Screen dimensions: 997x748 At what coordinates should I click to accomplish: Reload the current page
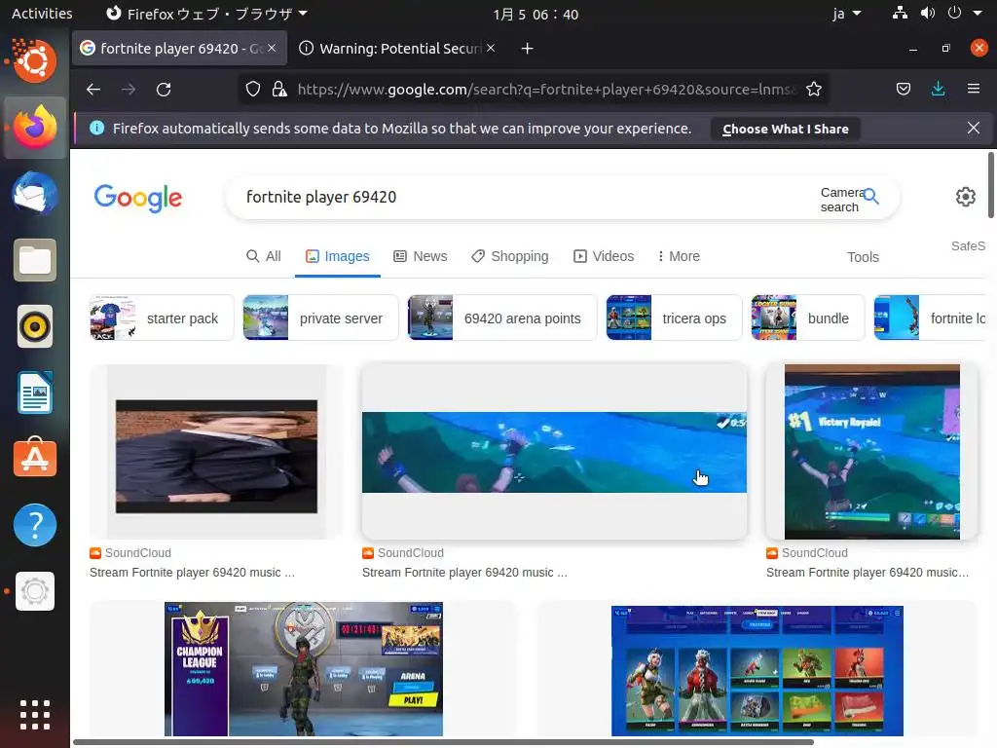click(164, 90)
